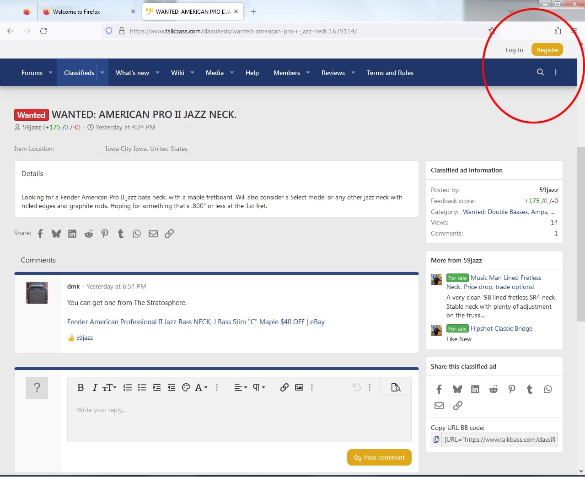Image resolution: width=585 pixels, height=477 pixels.
Task: Go back in Firefox
Action: (11, 31)
